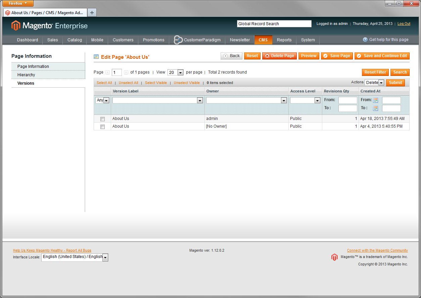Click the Unselect All link
This screenshot has width=421, height=298.
(128, 83)
